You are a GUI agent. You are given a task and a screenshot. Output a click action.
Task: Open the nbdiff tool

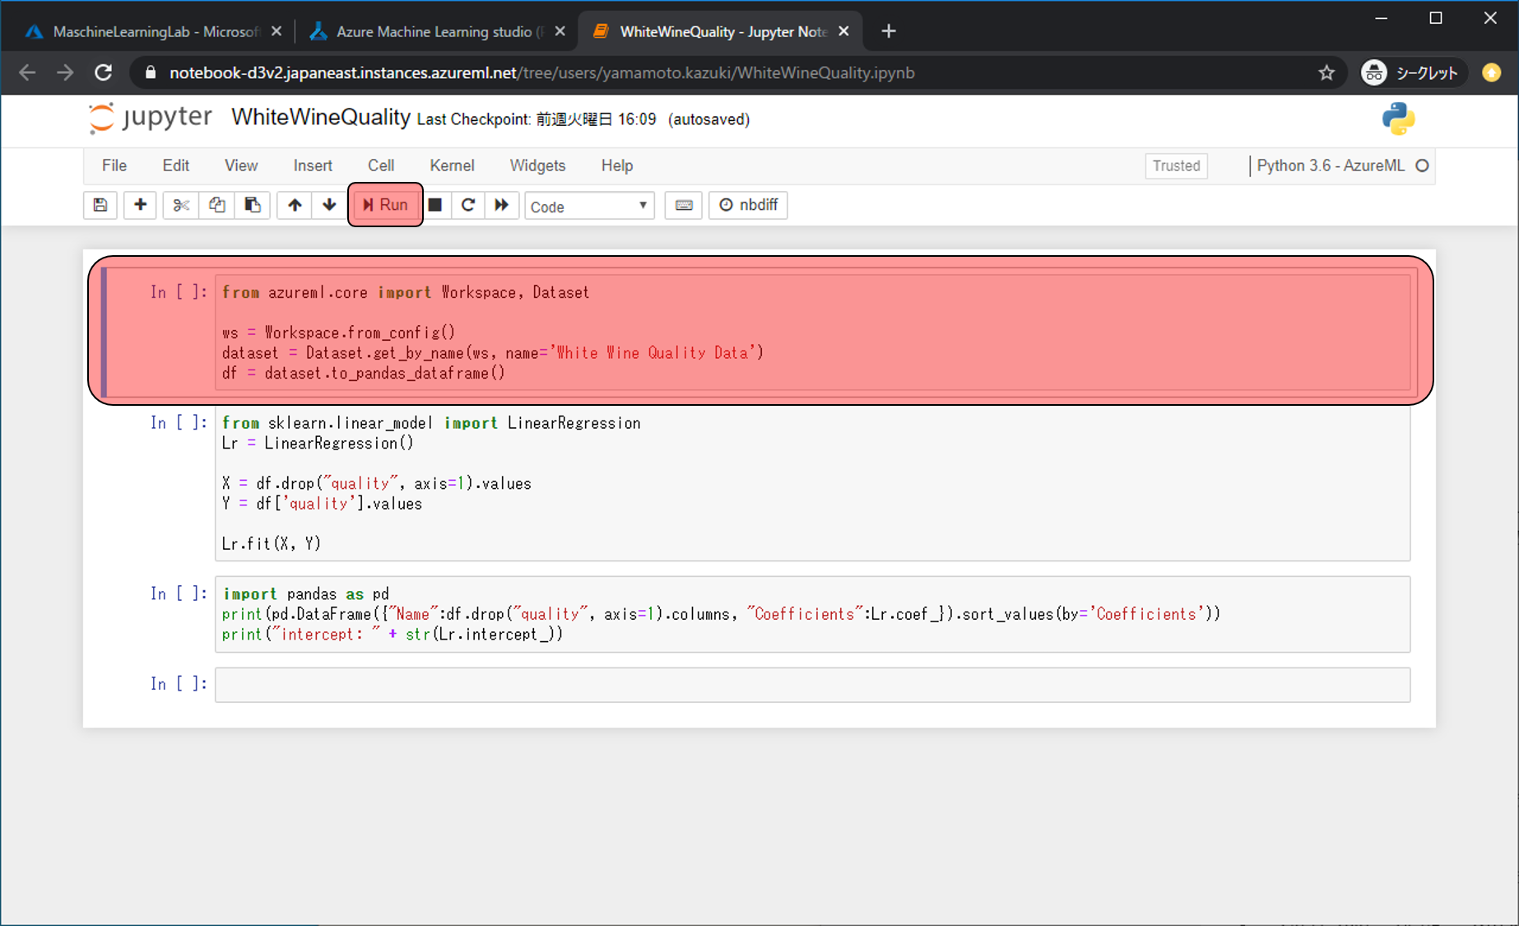coord(748,205)
